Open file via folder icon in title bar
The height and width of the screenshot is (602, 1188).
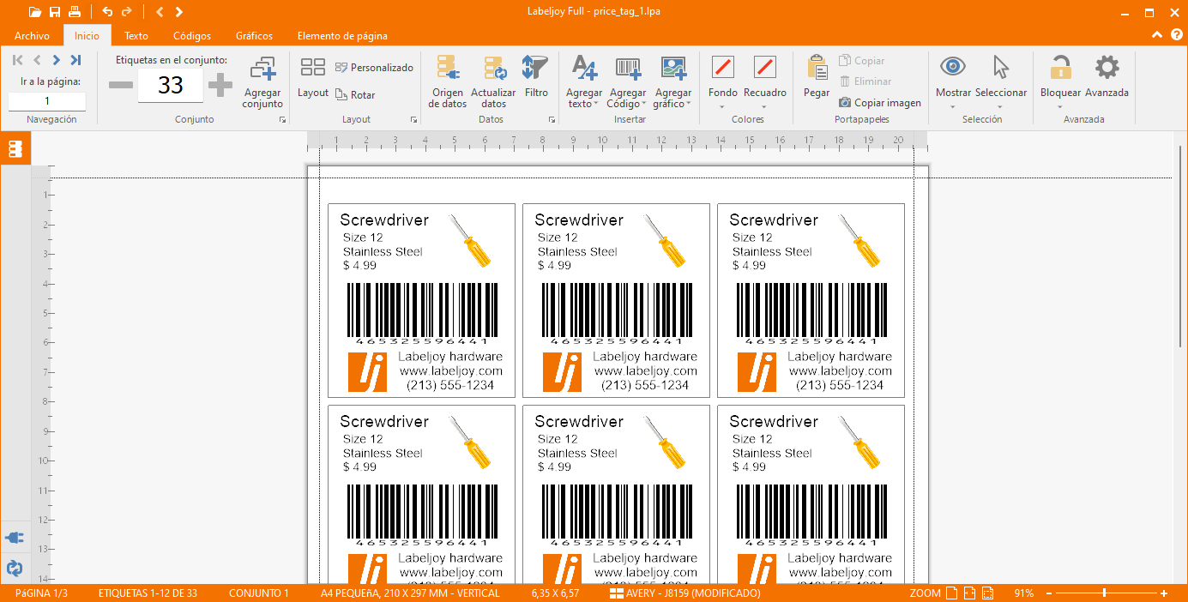click(x=34, y=12)
